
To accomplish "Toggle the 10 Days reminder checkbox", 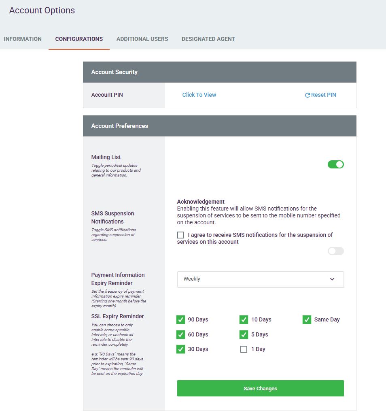I will (244, 320).
